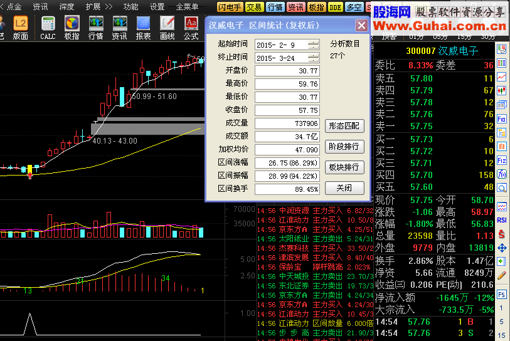The height and width of the screenshot is (341, 510).
Task: Click the pink 资讯 tab button
Action: coord(295,7)
